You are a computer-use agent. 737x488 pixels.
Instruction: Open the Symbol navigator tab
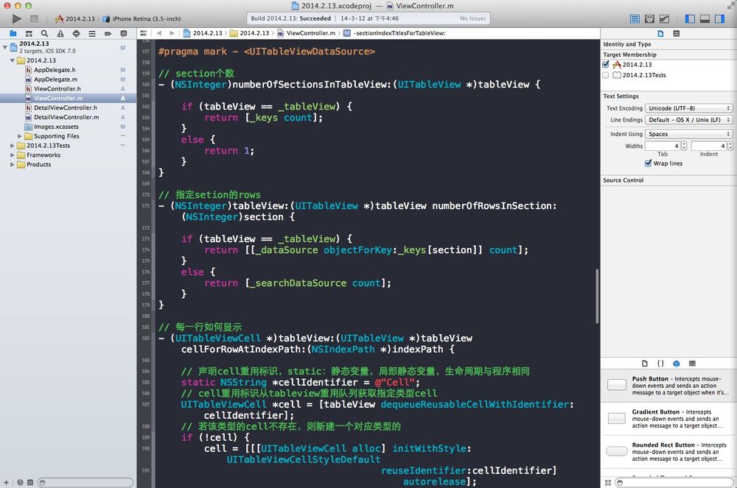(29, 33)
